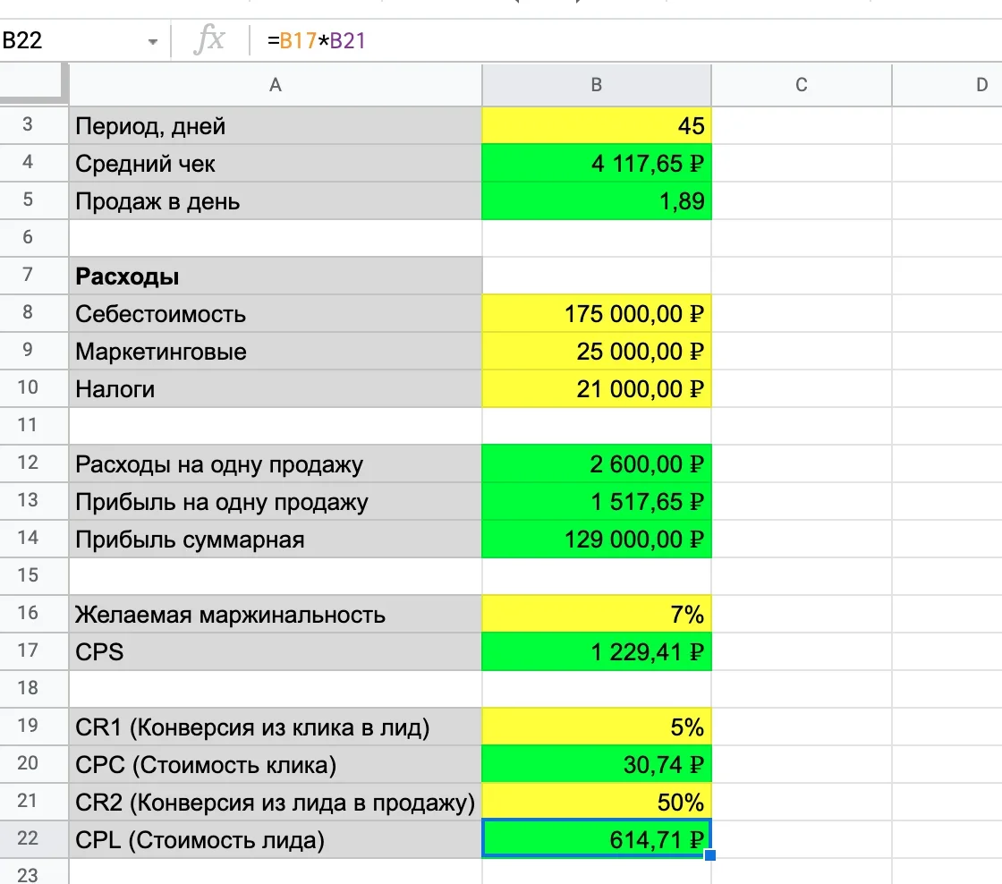The height and width of the screenshot is (884, 1002).
Task: Click the CPC value 30,74 ₽ cell
Action: (596, 765)
